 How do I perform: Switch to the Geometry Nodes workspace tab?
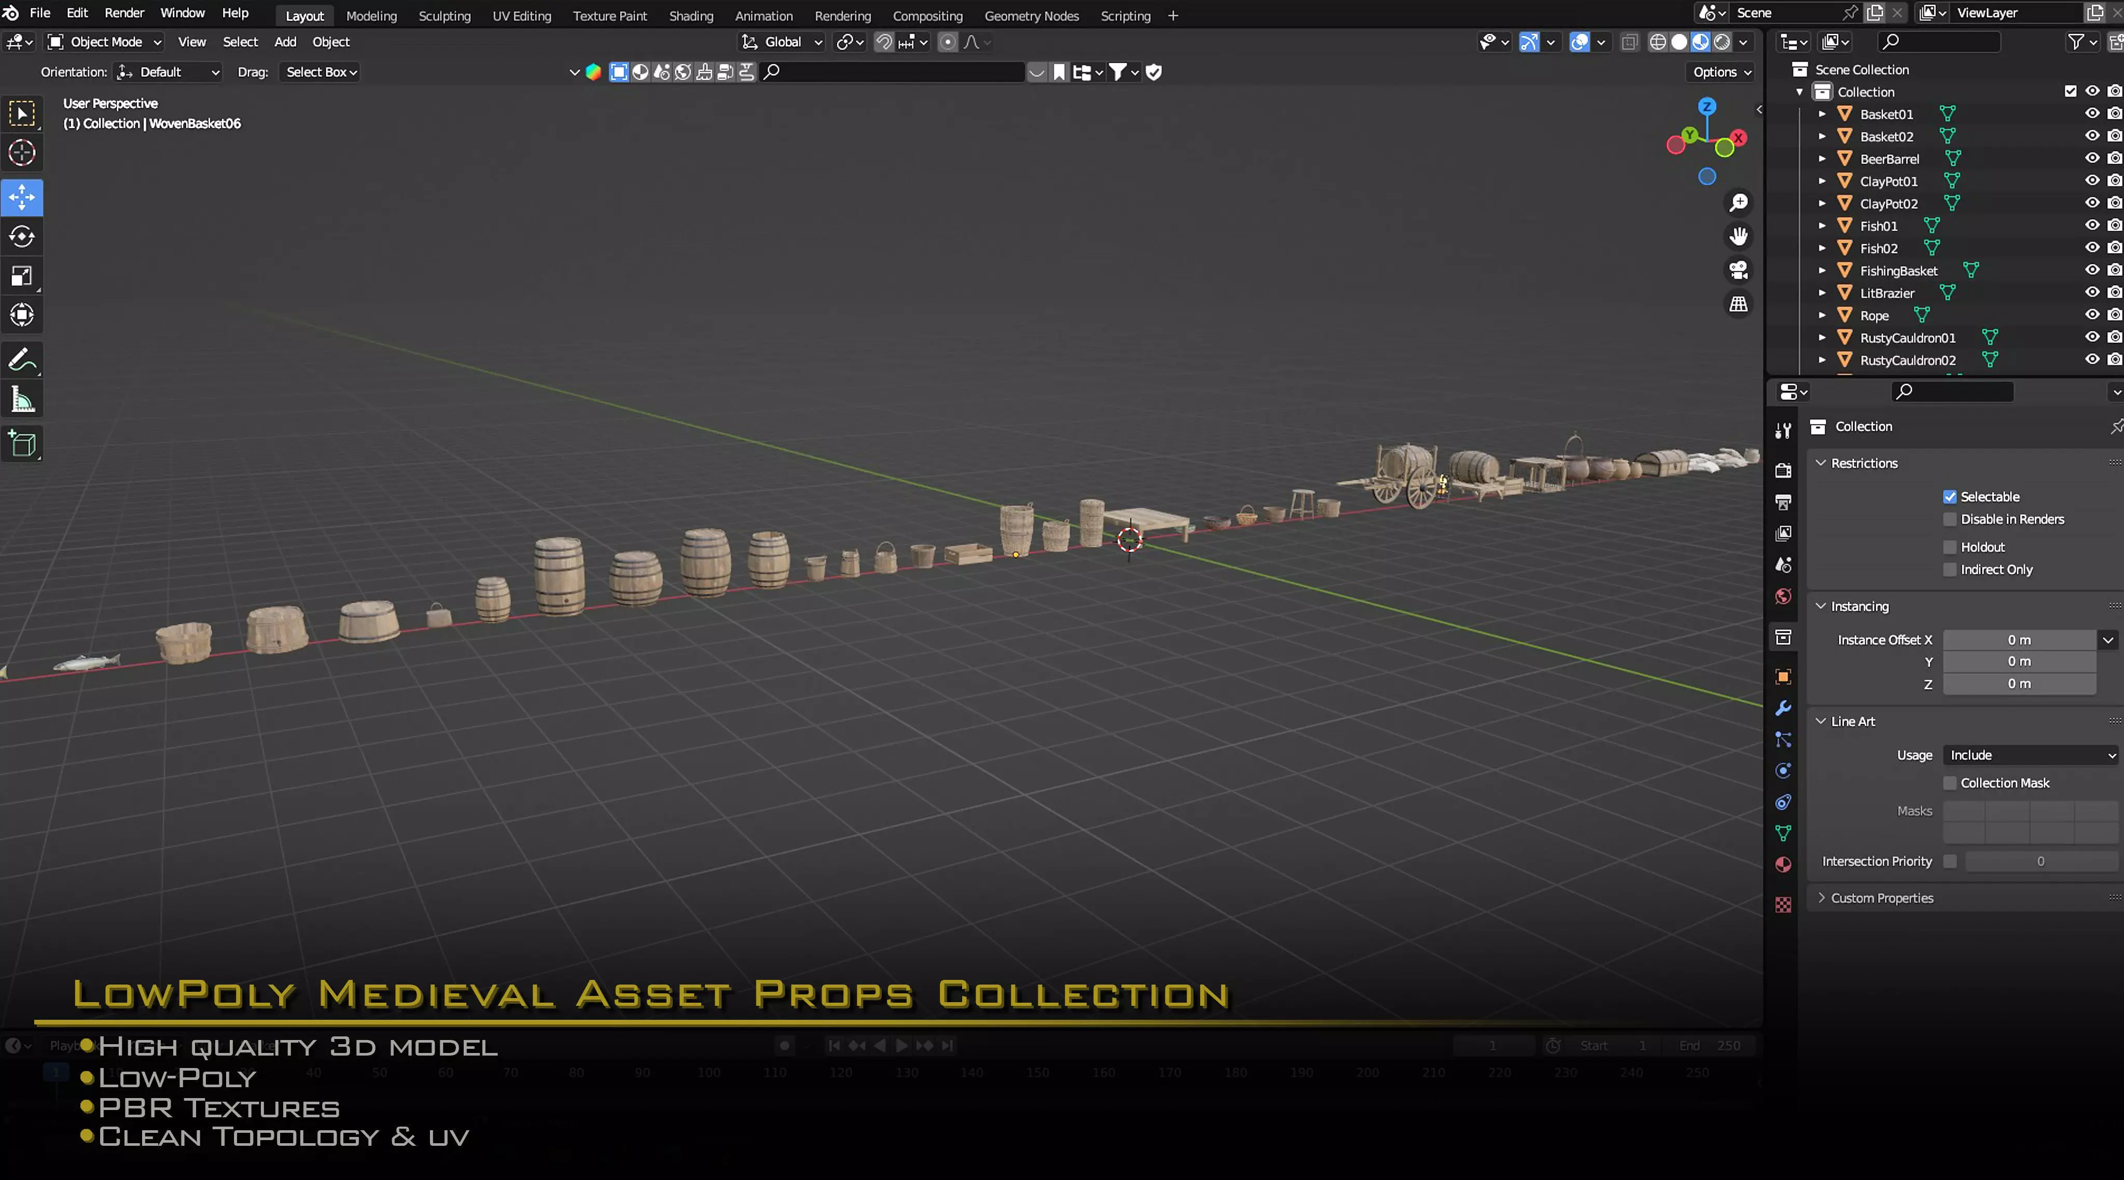click(1032, 16)
